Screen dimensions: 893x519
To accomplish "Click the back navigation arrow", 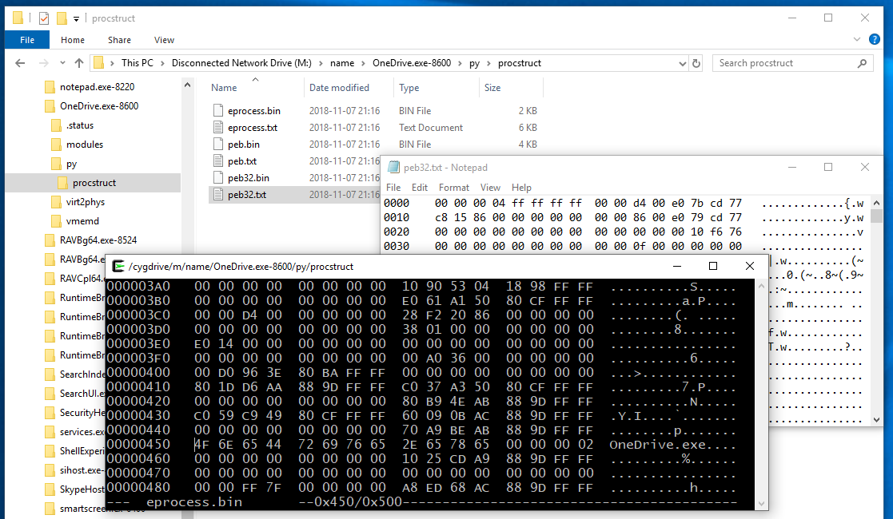I will 19,62.
